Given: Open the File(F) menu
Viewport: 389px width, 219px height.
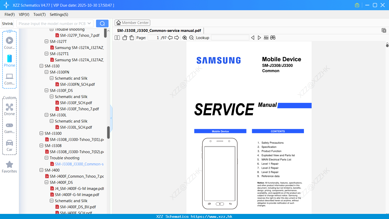Looking at the screenshot, I should pos(10,15).
